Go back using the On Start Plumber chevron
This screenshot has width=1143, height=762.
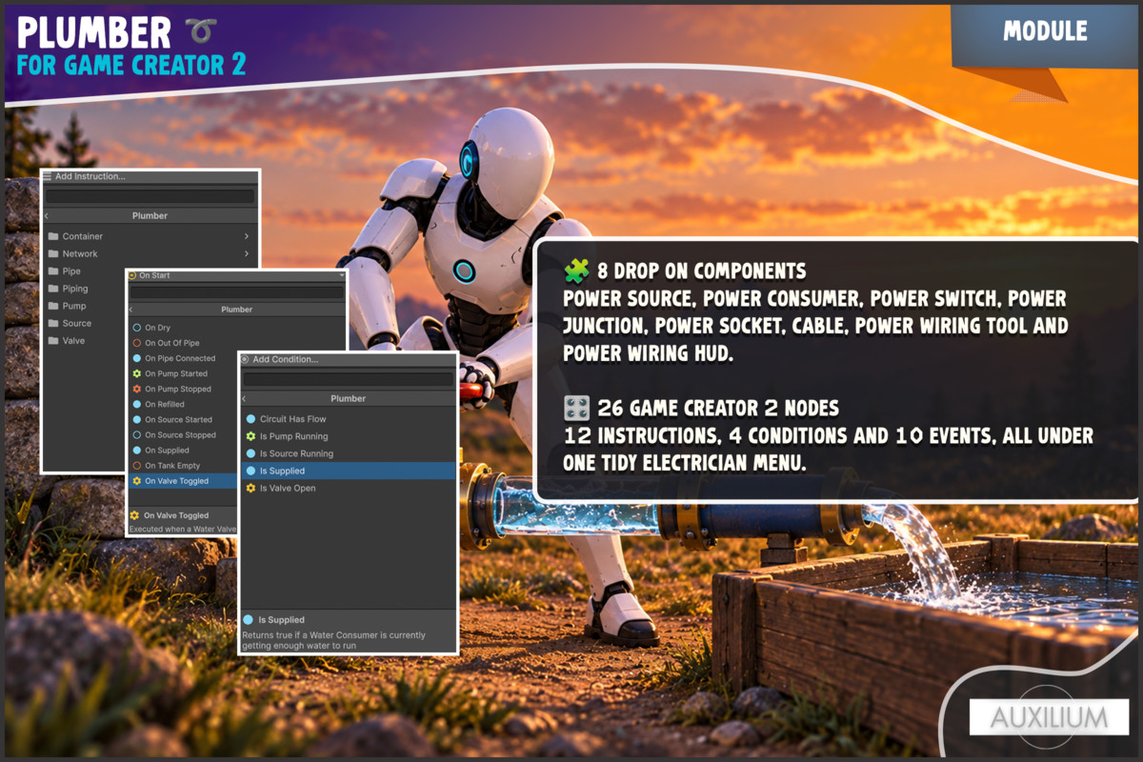pos(131,310)
